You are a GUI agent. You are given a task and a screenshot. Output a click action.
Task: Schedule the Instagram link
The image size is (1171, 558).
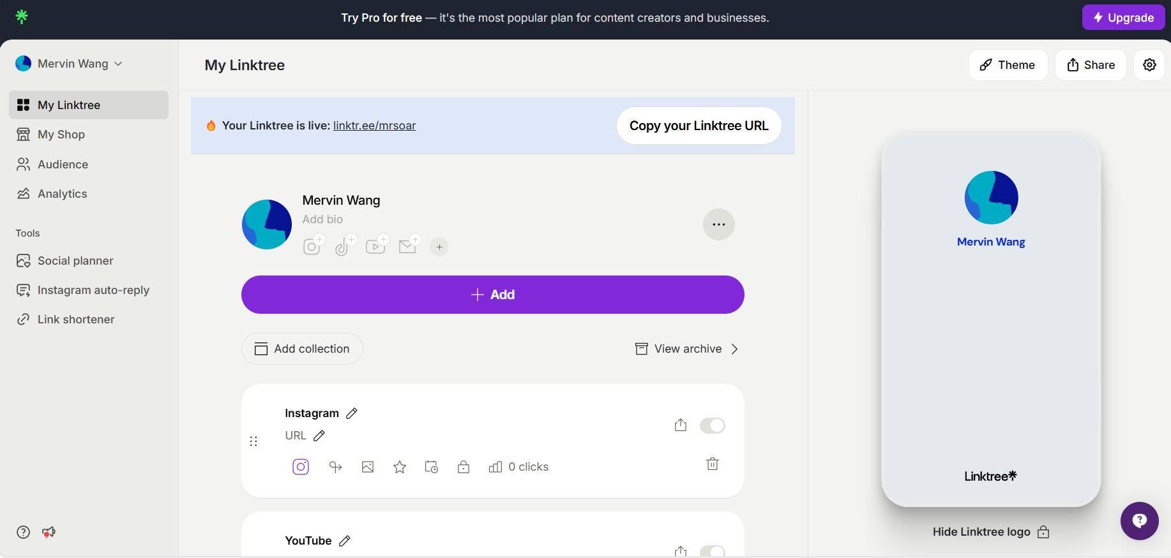point(432,467)
